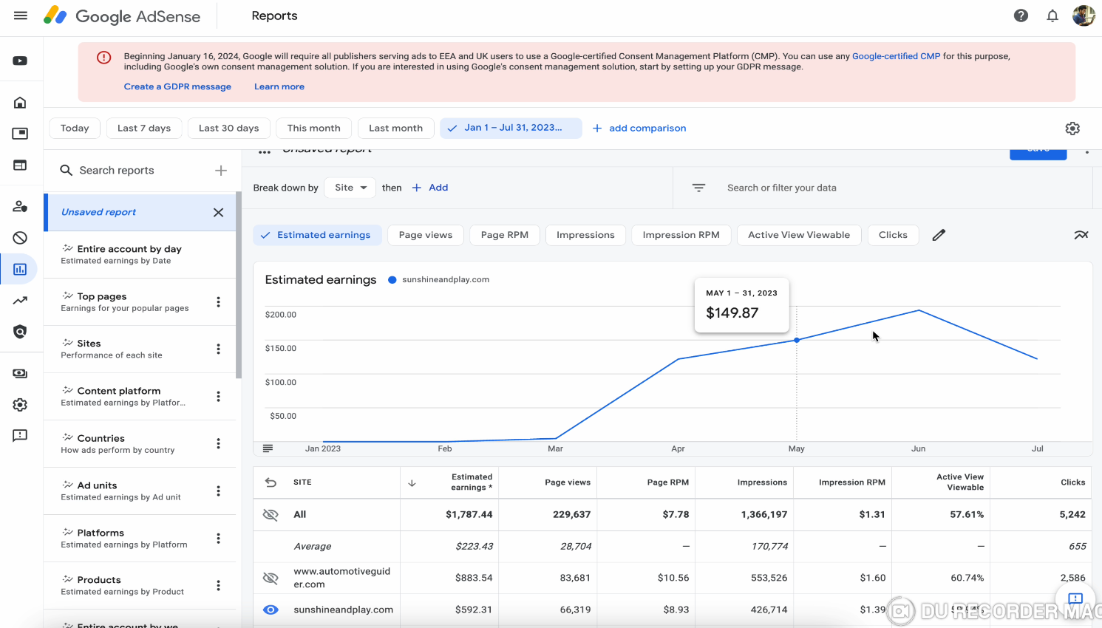The width and height of the screenshot is (1102, 628).
Task: Open Policy center shield icon
Action: point(20,332)
